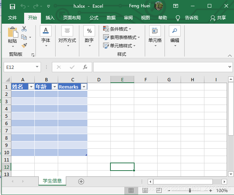234x195 pixels.
Task: Click the insert function fx icon
Action: tap(85, 67)
